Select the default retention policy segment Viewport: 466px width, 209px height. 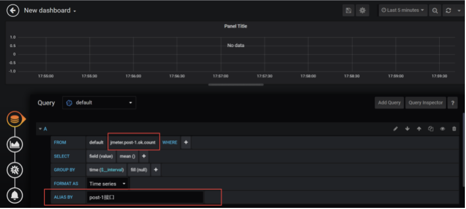point(96,142)
